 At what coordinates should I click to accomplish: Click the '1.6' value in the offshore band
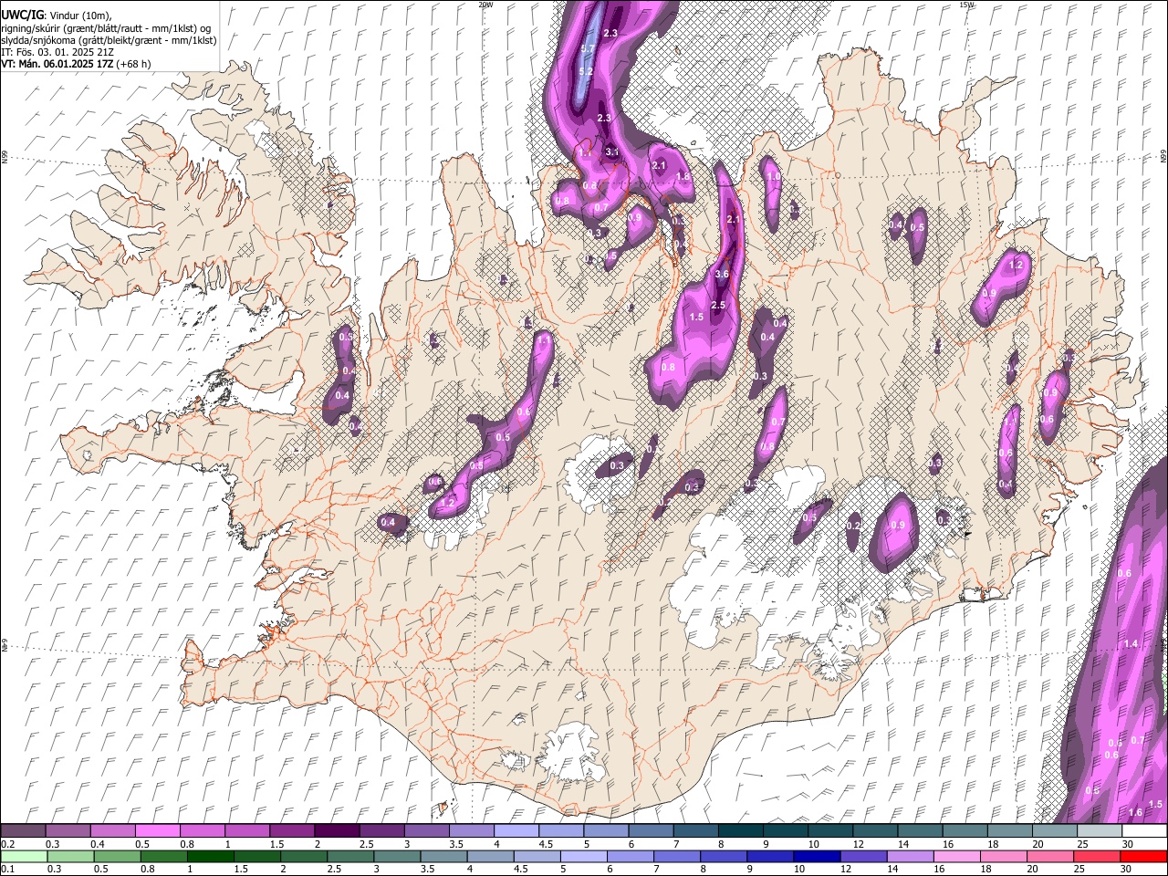point(1135,812)
